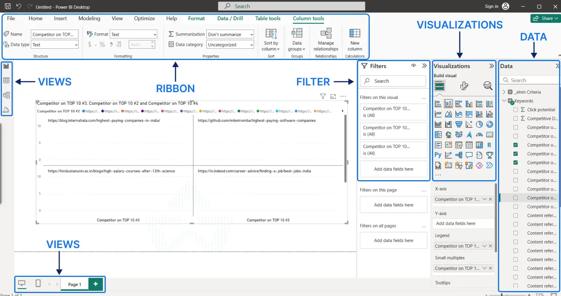
Task: Open the Model view from left sidebar
Action: pyautogui.click(x=6, y=95)
